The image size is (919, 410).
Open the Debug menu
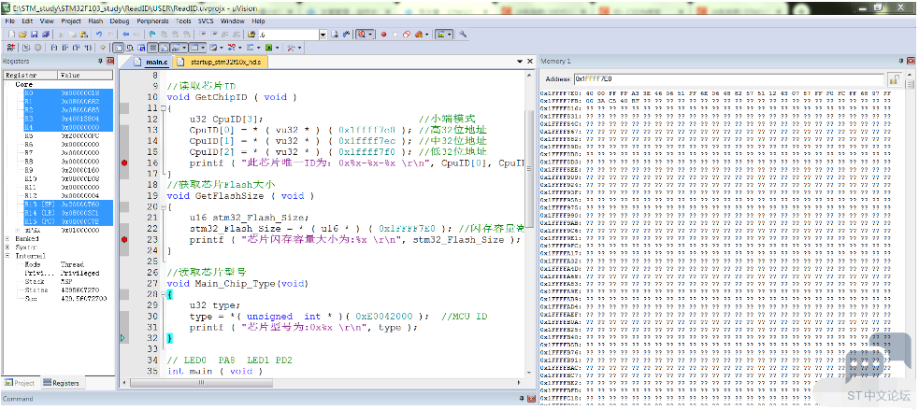coord(120,21)
